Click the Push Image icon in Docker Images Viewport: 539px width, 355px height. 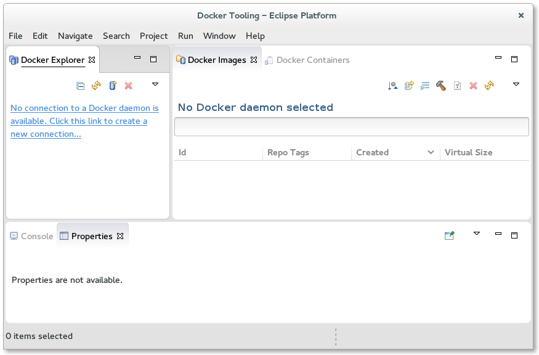[409, 85]
